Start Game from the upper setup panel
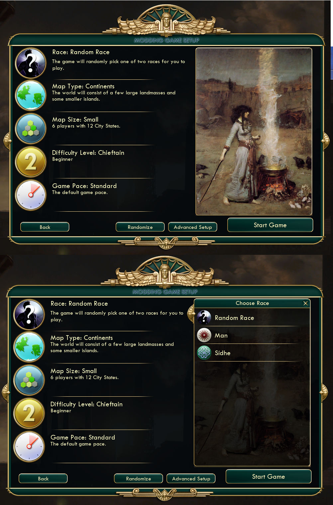 tap(270, 225)
